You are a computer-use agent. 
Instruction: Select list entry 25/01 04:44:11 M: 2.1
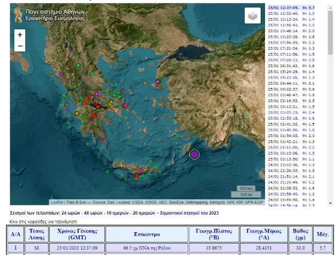click(x=291, y=84)
